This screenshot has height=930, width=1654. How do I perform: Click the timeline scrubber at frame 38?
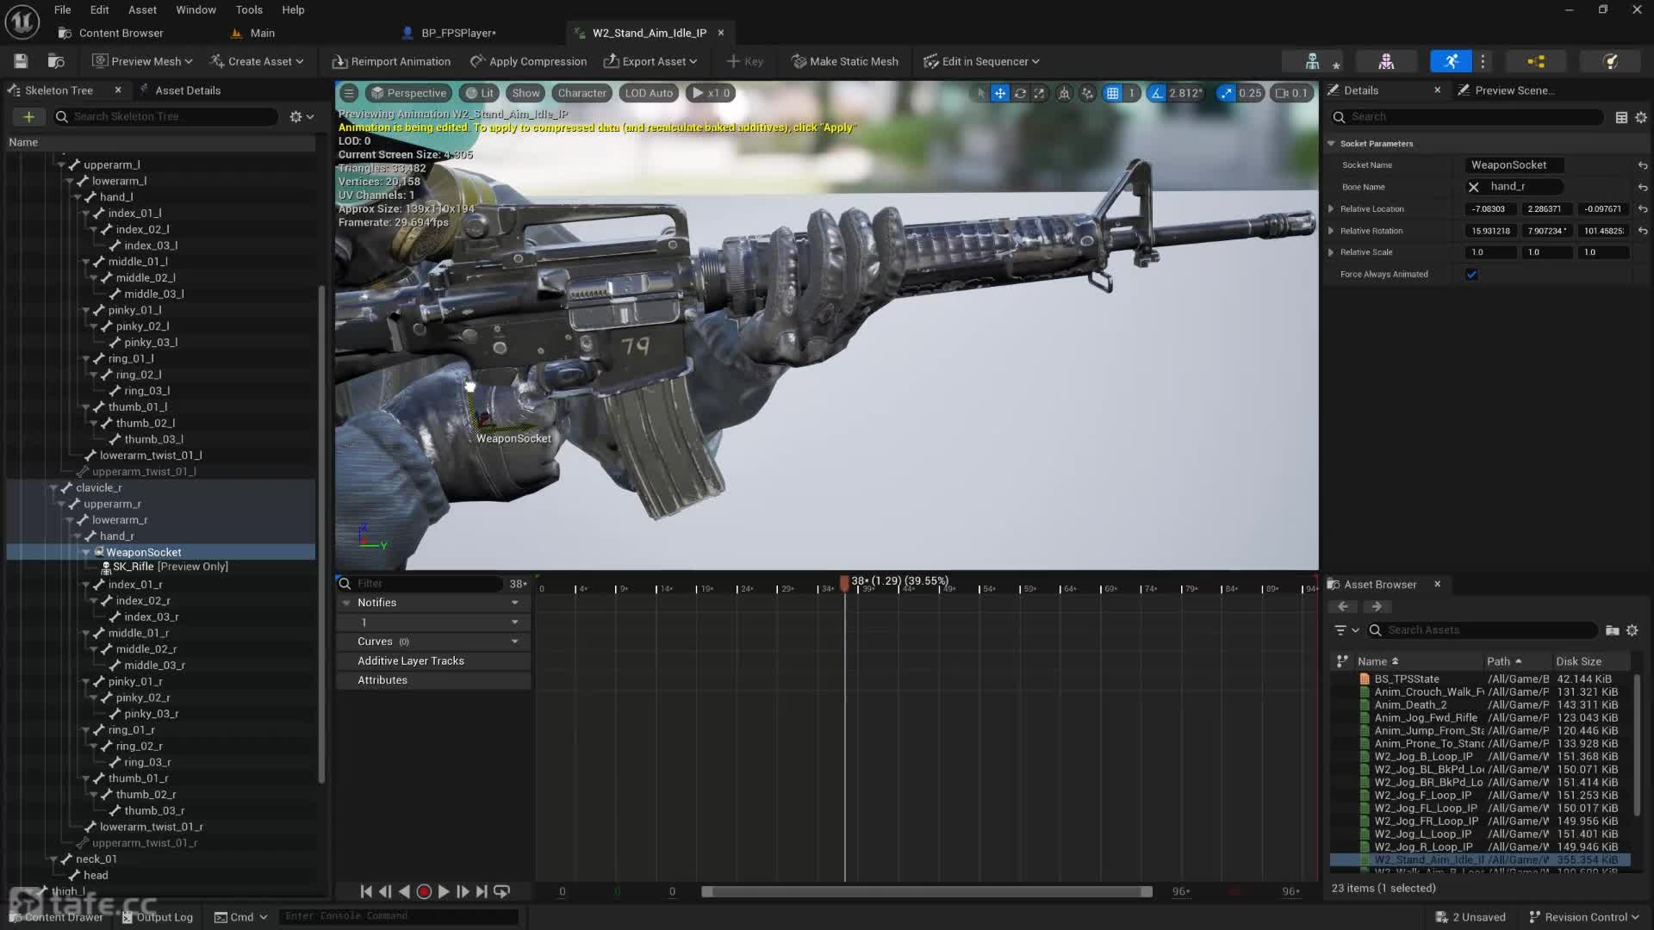point(844,583)
